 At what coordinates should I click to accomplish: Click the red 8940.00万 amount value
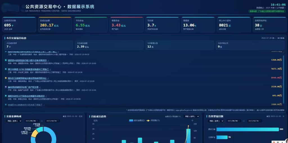[276, 78]
